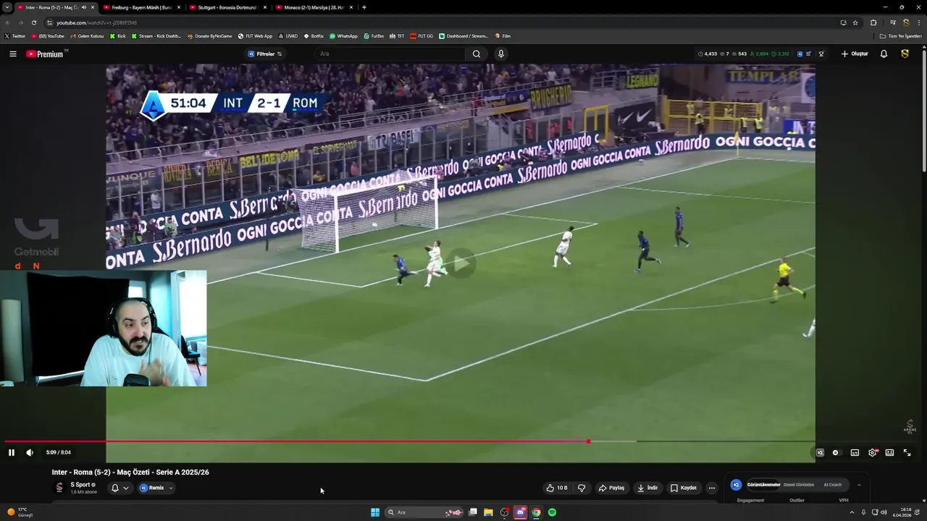Expand the Remix dropdown arrow

tap(171, 488)
